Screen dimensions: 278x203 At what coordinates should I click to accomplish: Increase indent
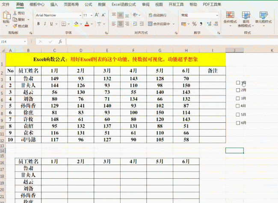coord(142,24)
